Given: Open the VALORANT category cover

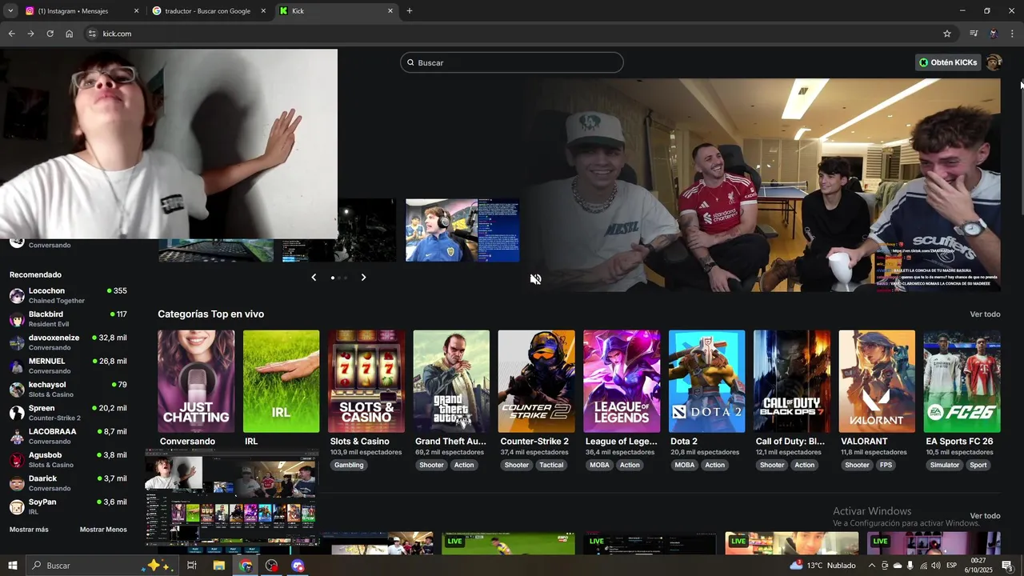Looking at the screenshot, I should point(877,382).
